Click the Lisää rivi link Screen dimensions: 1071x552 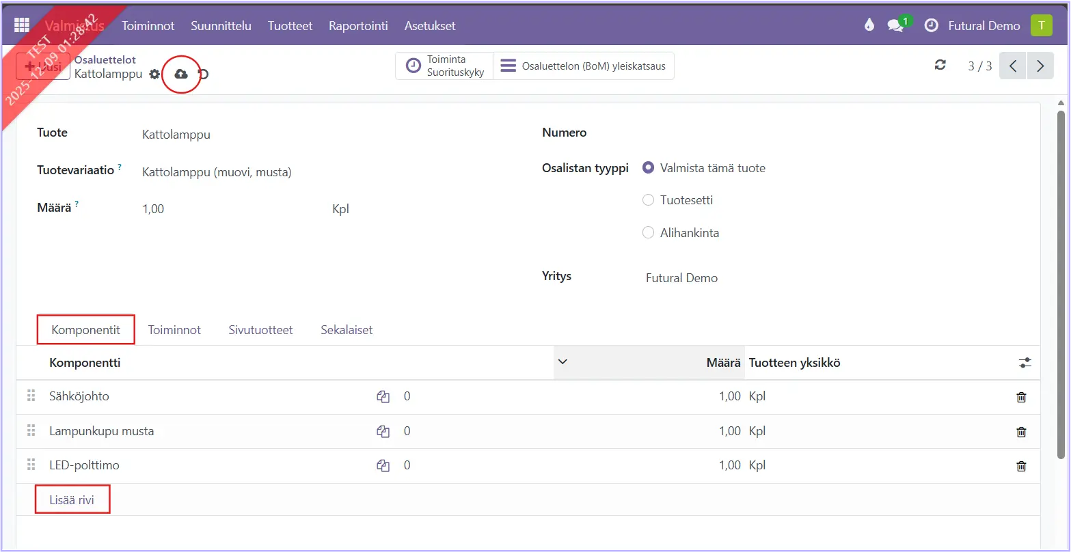pos(72,500)
